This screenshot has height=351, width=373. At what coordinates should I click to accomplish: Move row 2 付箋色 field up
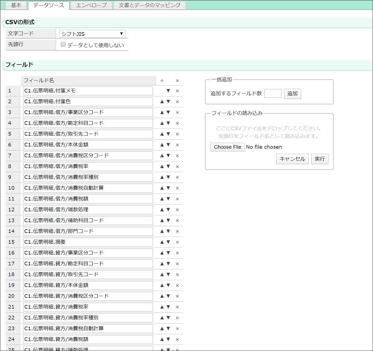point(162,102)
